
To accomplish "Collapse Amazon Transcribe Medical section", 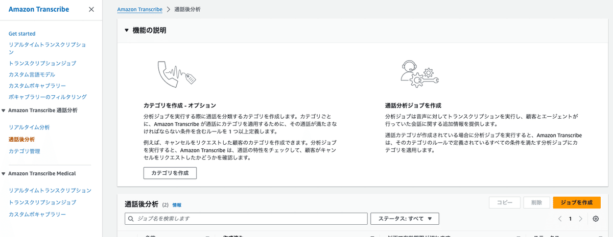I will click(4, 173).
